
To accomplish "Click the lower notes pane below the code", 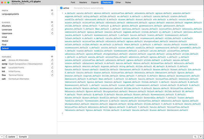I will pos(130,128).
